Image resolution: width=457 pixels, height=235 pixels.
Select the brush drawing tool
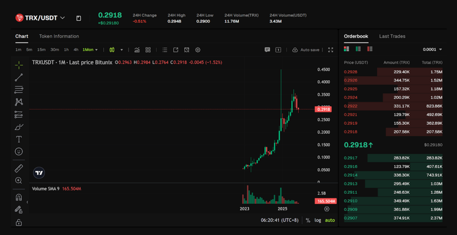19,127
